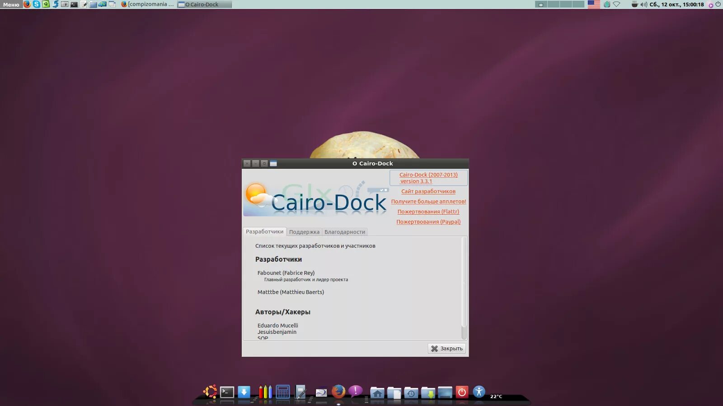723x406 pixels.
Task: Open the Downloads folder in the dock
Action: [x=428, y=392]
